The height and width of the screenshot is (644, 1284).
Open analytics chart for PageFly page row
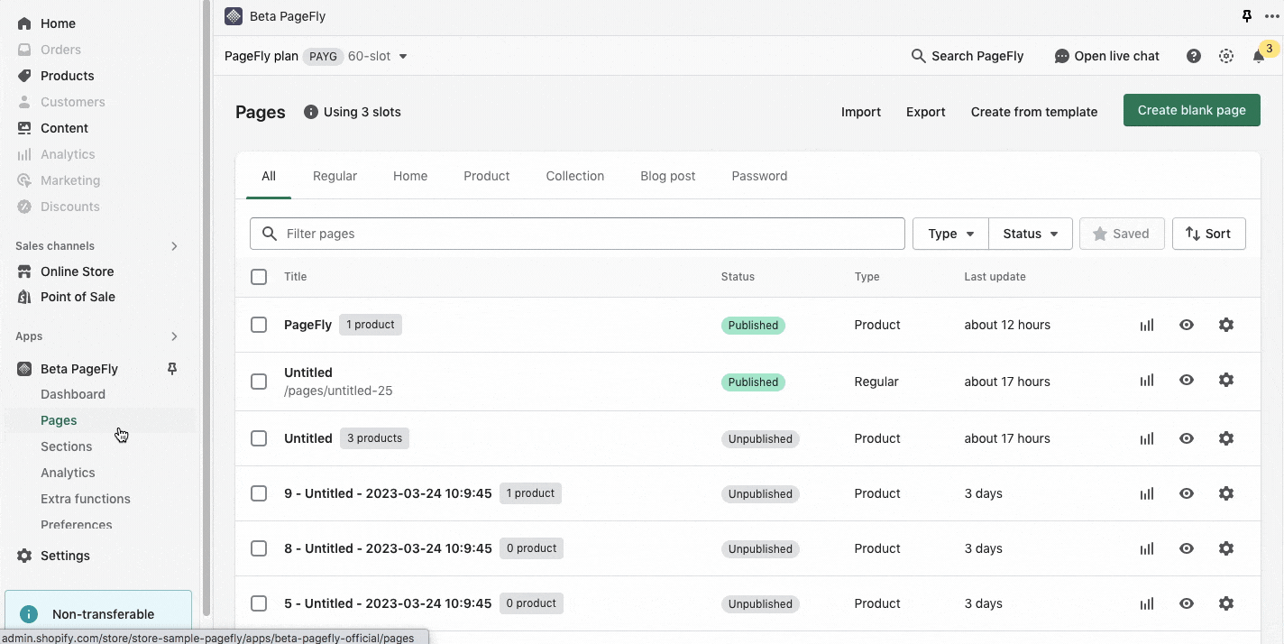tap(1147, 325)
